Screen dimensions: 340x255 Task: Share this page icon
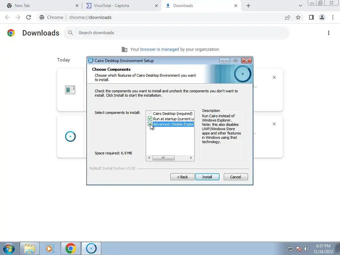[x=288, y=17]
